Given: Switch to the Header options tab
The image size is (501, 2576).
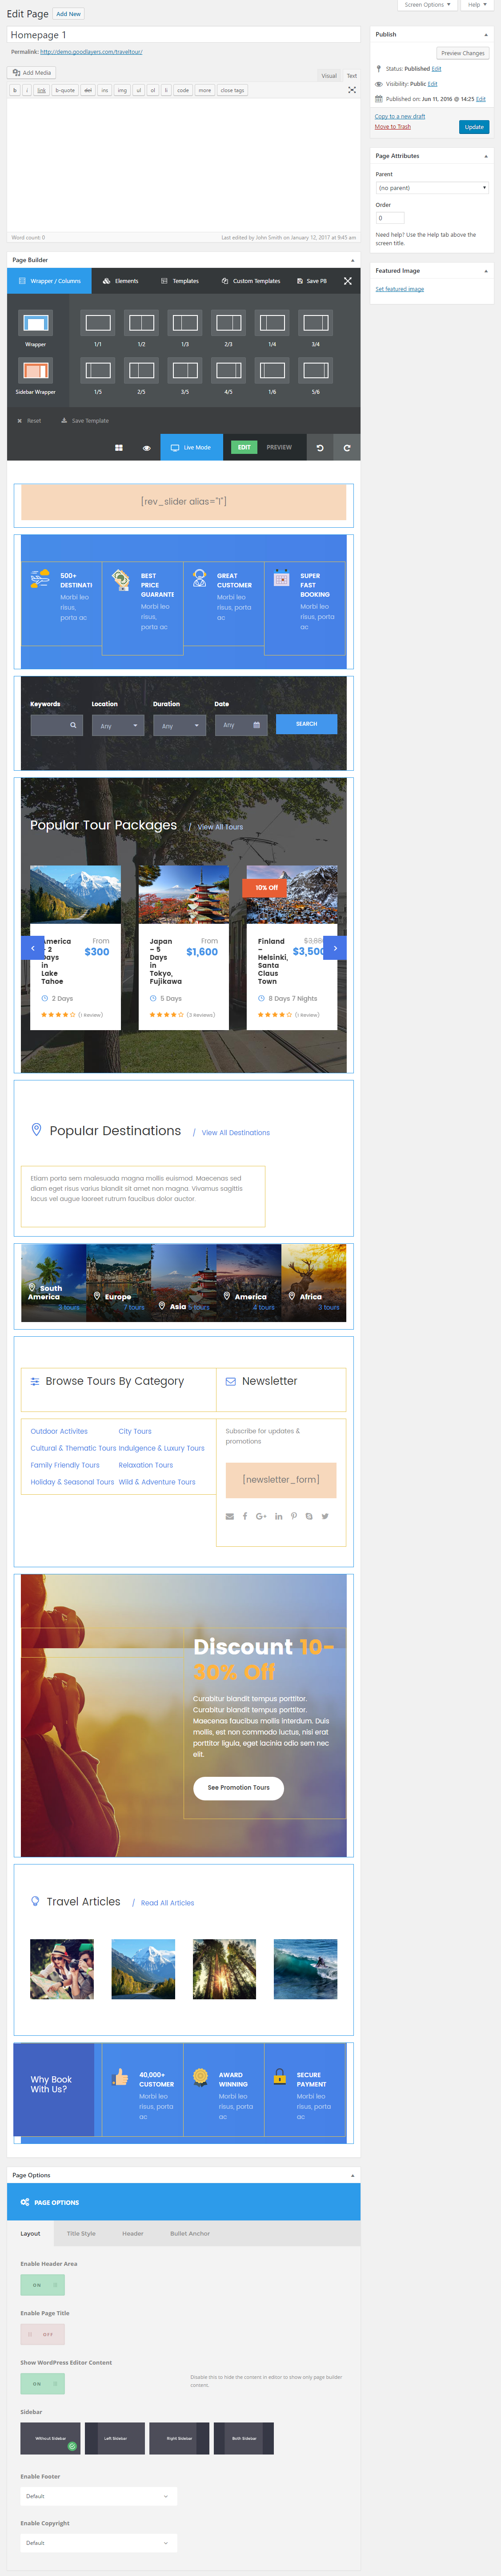Looking at the screenshot, I should [133, 2233].
